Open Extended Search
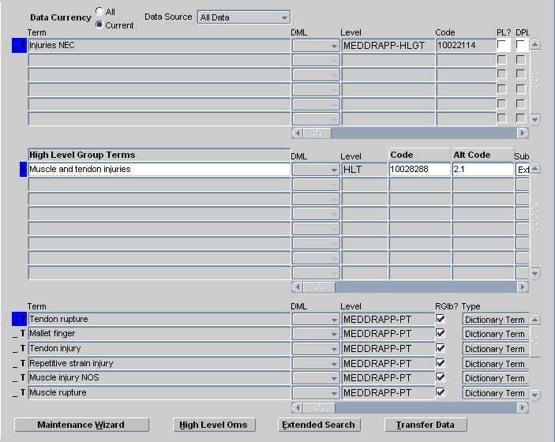 pos(319,425)
